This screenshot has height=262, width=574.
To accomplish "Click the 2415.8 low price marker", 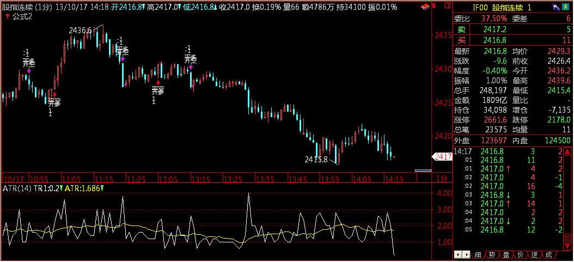I will (316, 160).
